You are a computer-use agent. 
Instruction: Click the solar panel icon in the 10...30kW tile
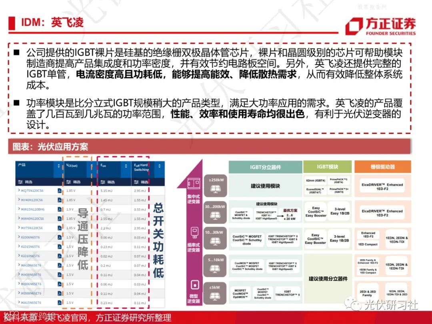(x=215, y=241)
